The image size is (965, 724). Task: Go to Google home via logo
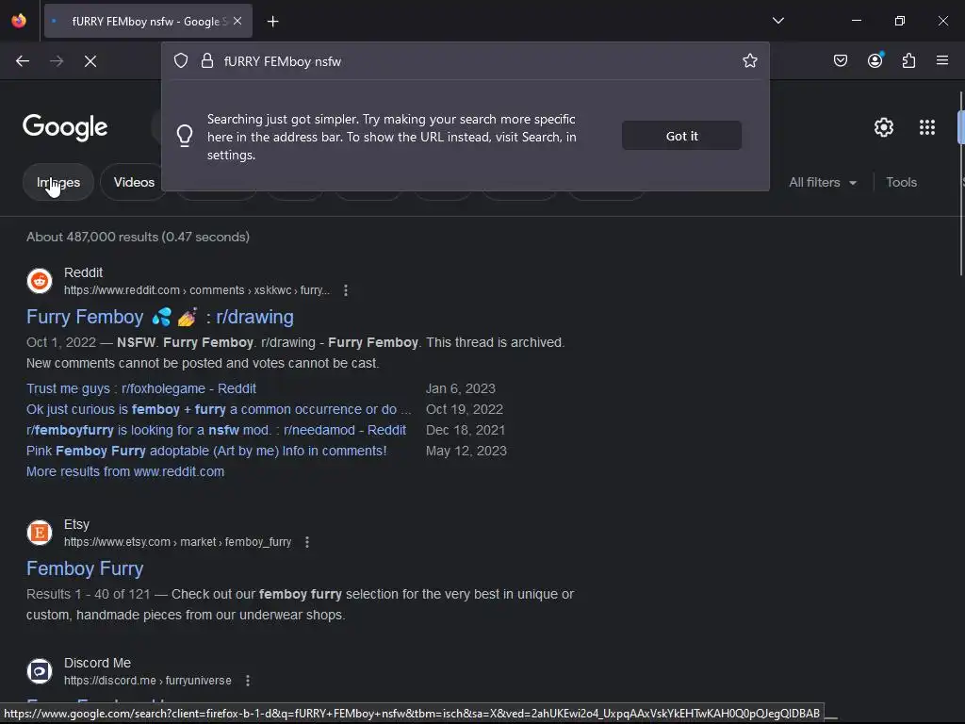(65, 127)
